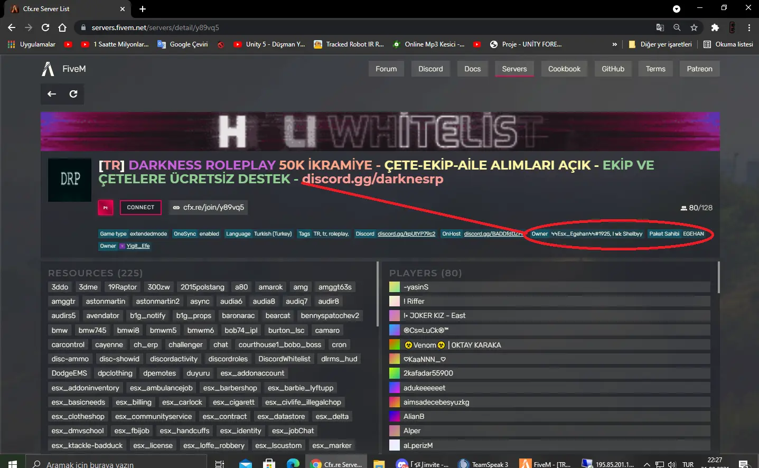Open the Terms nav item
Image resolution: width=759 pixels, height=468 pixels.
coord(655,69)
